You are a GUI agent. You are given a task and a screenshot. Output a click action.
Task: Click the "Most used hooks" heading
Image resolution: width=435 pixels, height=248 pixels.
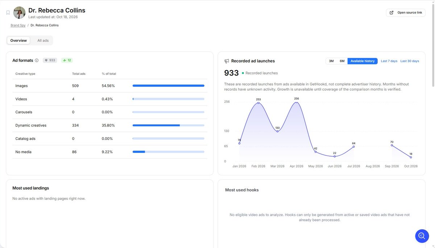[x=242, y=190]
